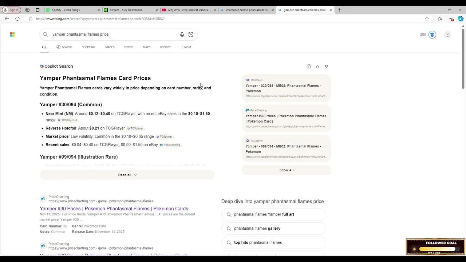Open the Edge workspaces icon
The height and width of the screenshot is (262, 466).
(x=27, y=10)
